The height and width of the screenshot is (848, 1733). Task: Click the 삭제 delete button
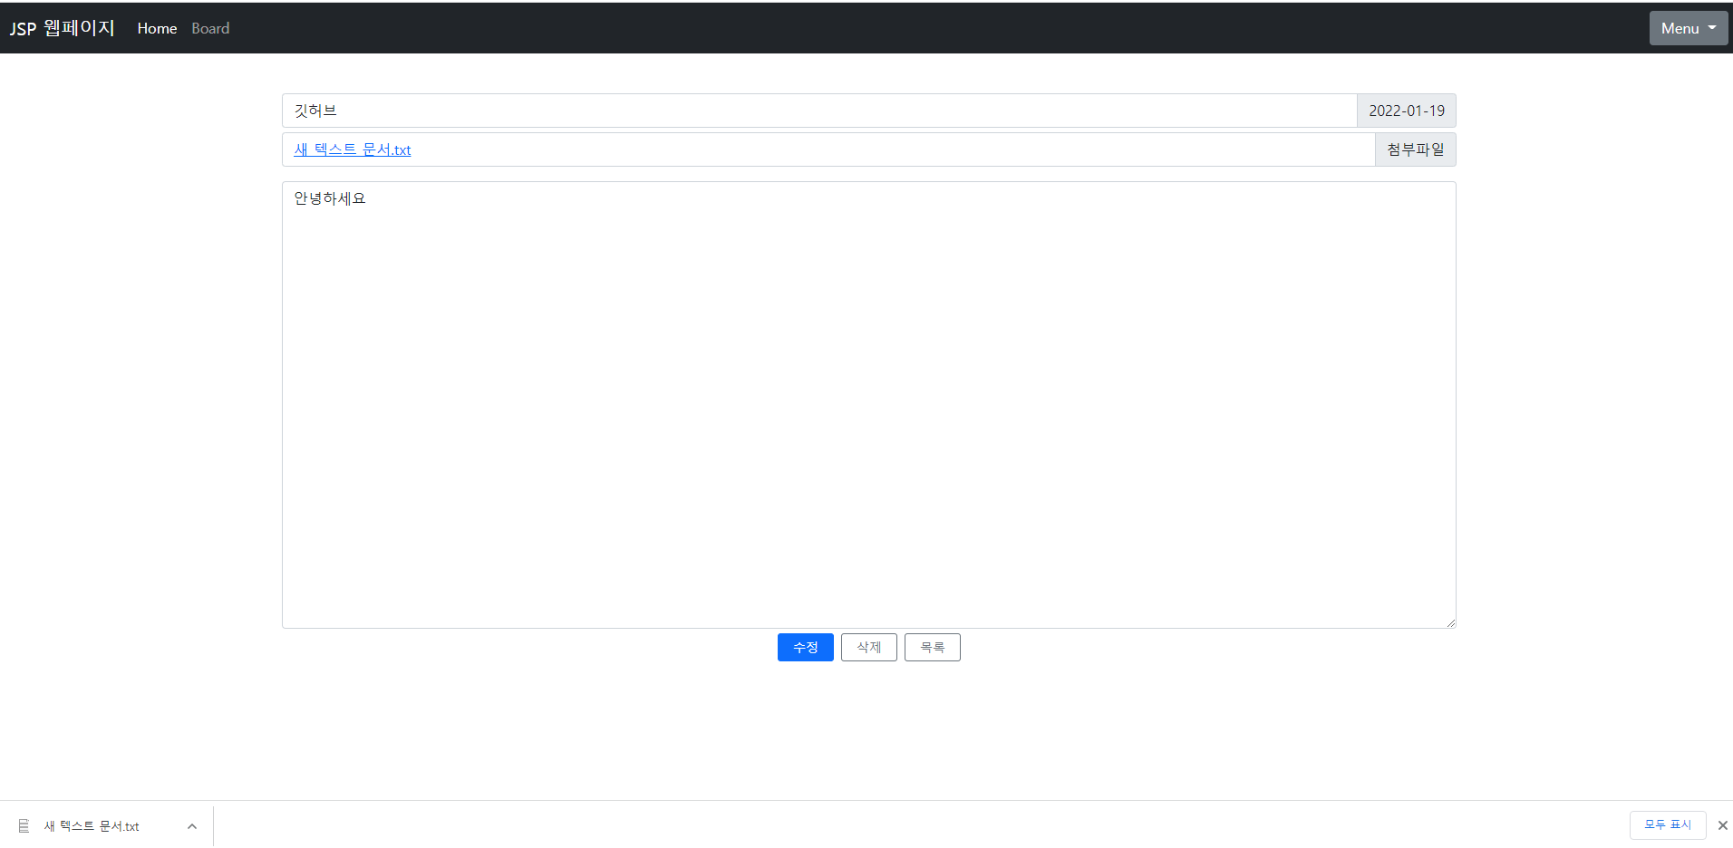point(867,647)
